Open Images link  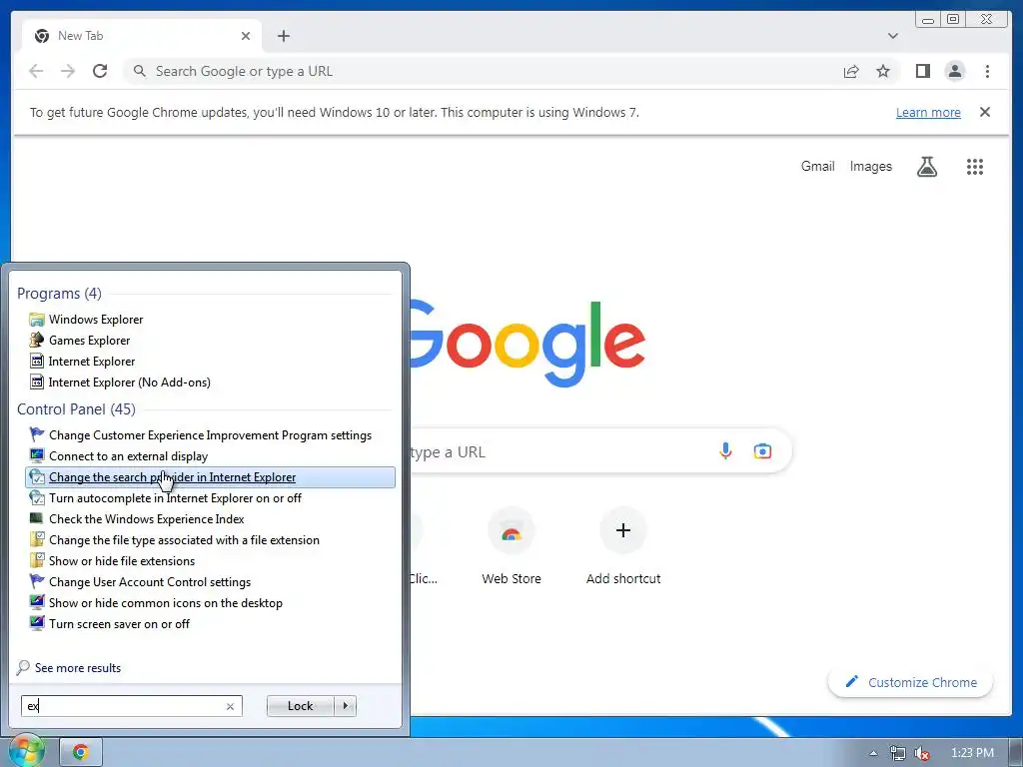click(870, 167)
